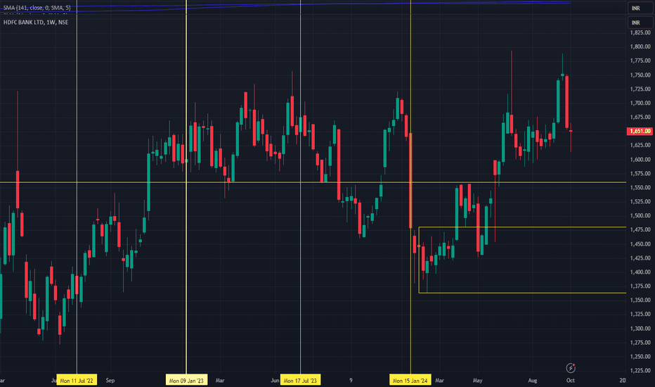This screenshot has height=387, width=655.
Task: Click the 1,550.00 price axis label
Action: (x=640, y=187)
